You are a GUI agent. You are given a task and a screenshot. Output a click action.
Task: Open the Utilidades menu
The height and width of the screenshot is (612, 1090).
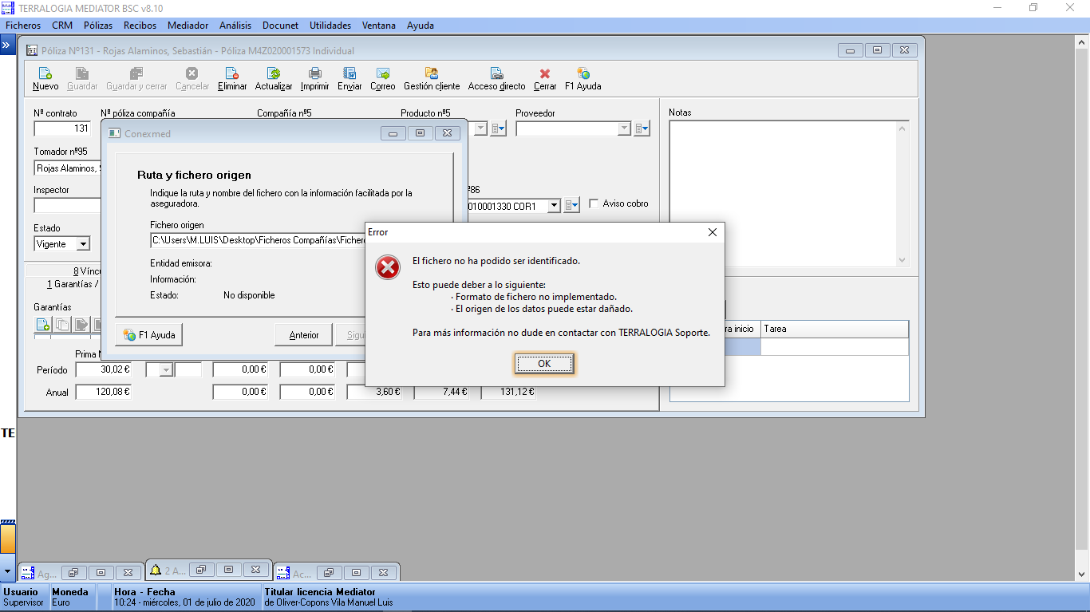pyautogui.click(x=330, y=26)
